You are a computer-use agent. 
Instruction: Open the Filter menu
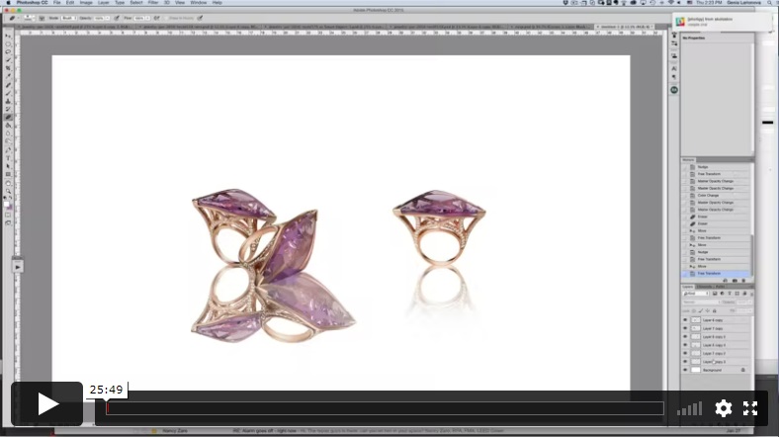coord(153,3)
